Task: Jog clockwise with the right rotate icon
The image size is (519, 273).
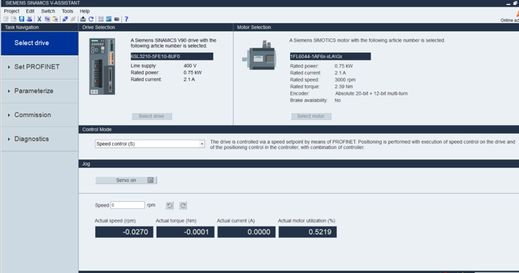Action: 183,206
